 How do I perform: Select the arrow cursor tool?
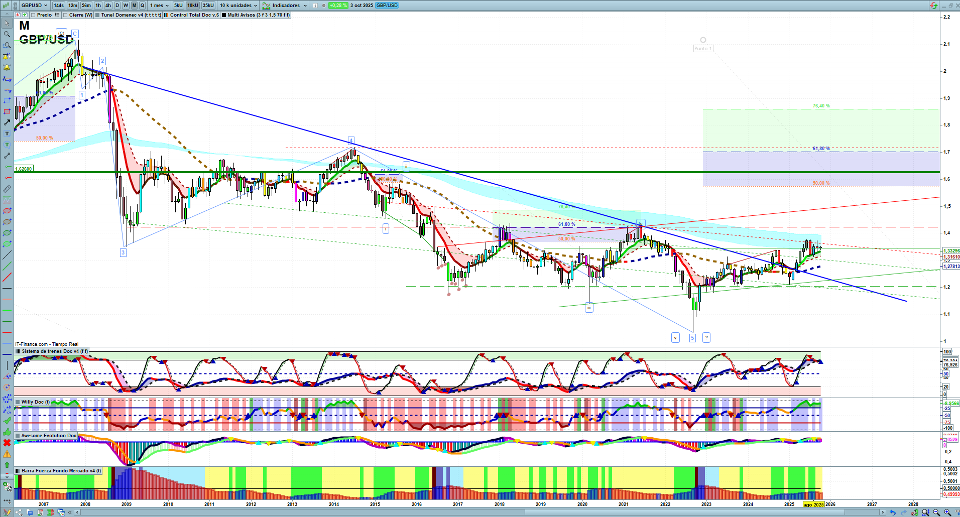pyautogui.click(x=7, y=23)
